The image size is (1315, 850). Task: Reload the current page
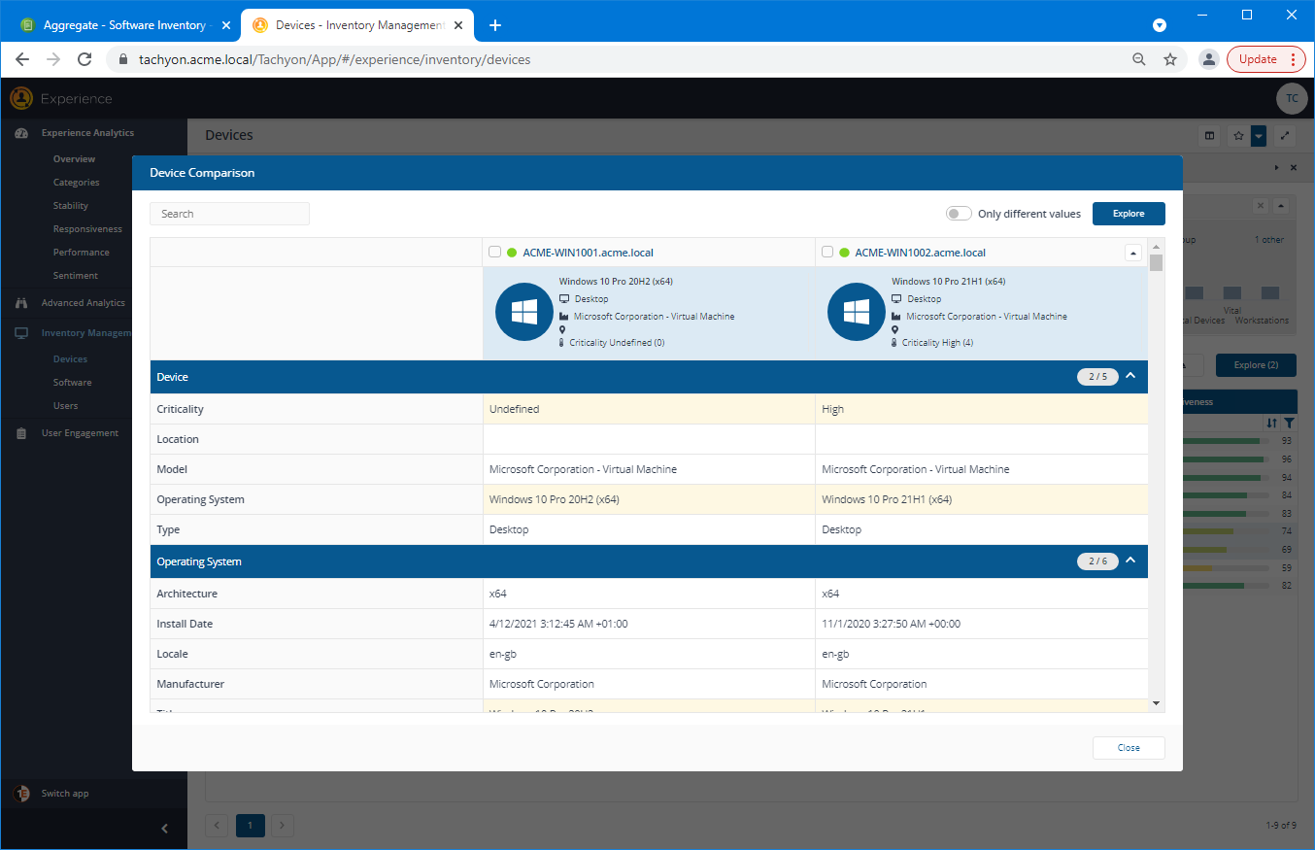click(84, 59)
